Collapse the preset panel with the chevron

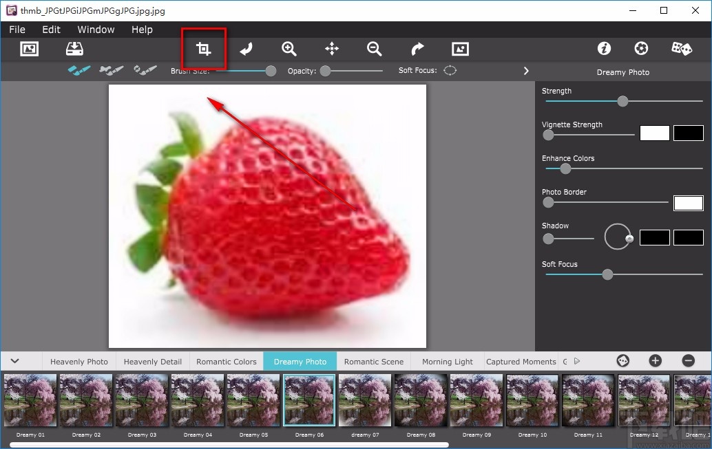[x=15, y=361]
